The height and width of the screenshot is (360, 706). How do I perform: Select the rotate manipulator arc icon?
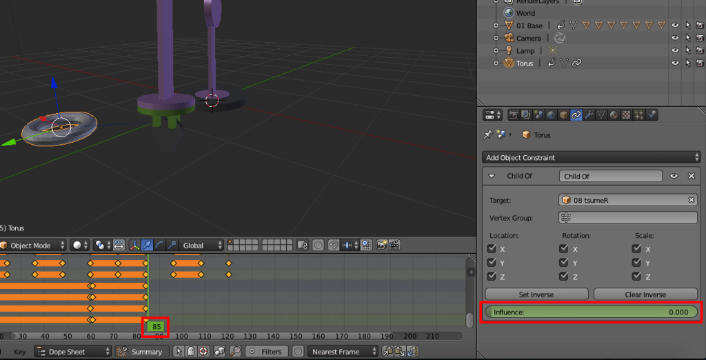point(159,245)
